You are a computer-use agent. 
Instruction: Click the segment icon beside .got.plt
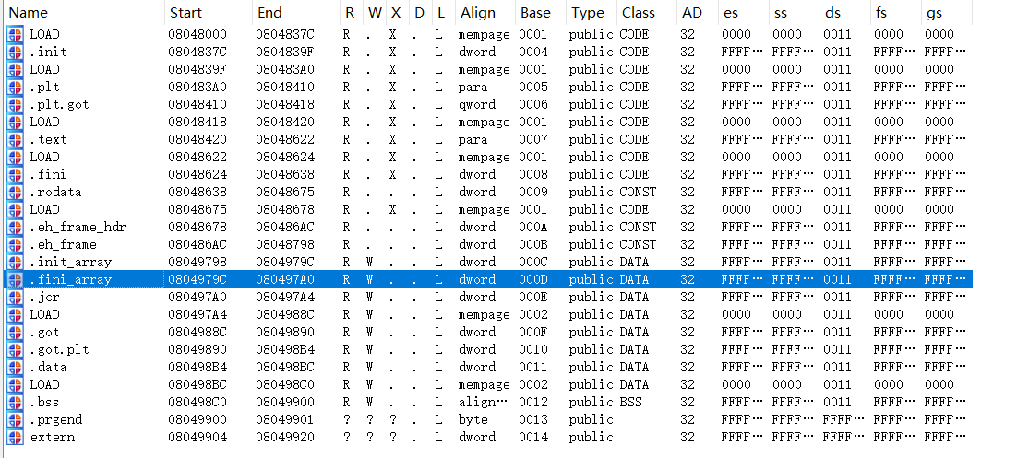[15, 350]
